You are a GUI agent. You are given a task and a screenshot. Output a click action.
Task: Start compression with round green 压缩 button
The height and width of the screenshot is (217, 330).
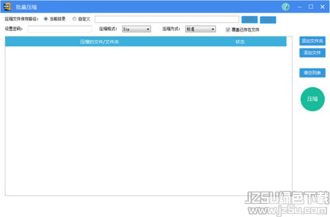[313, 99]
